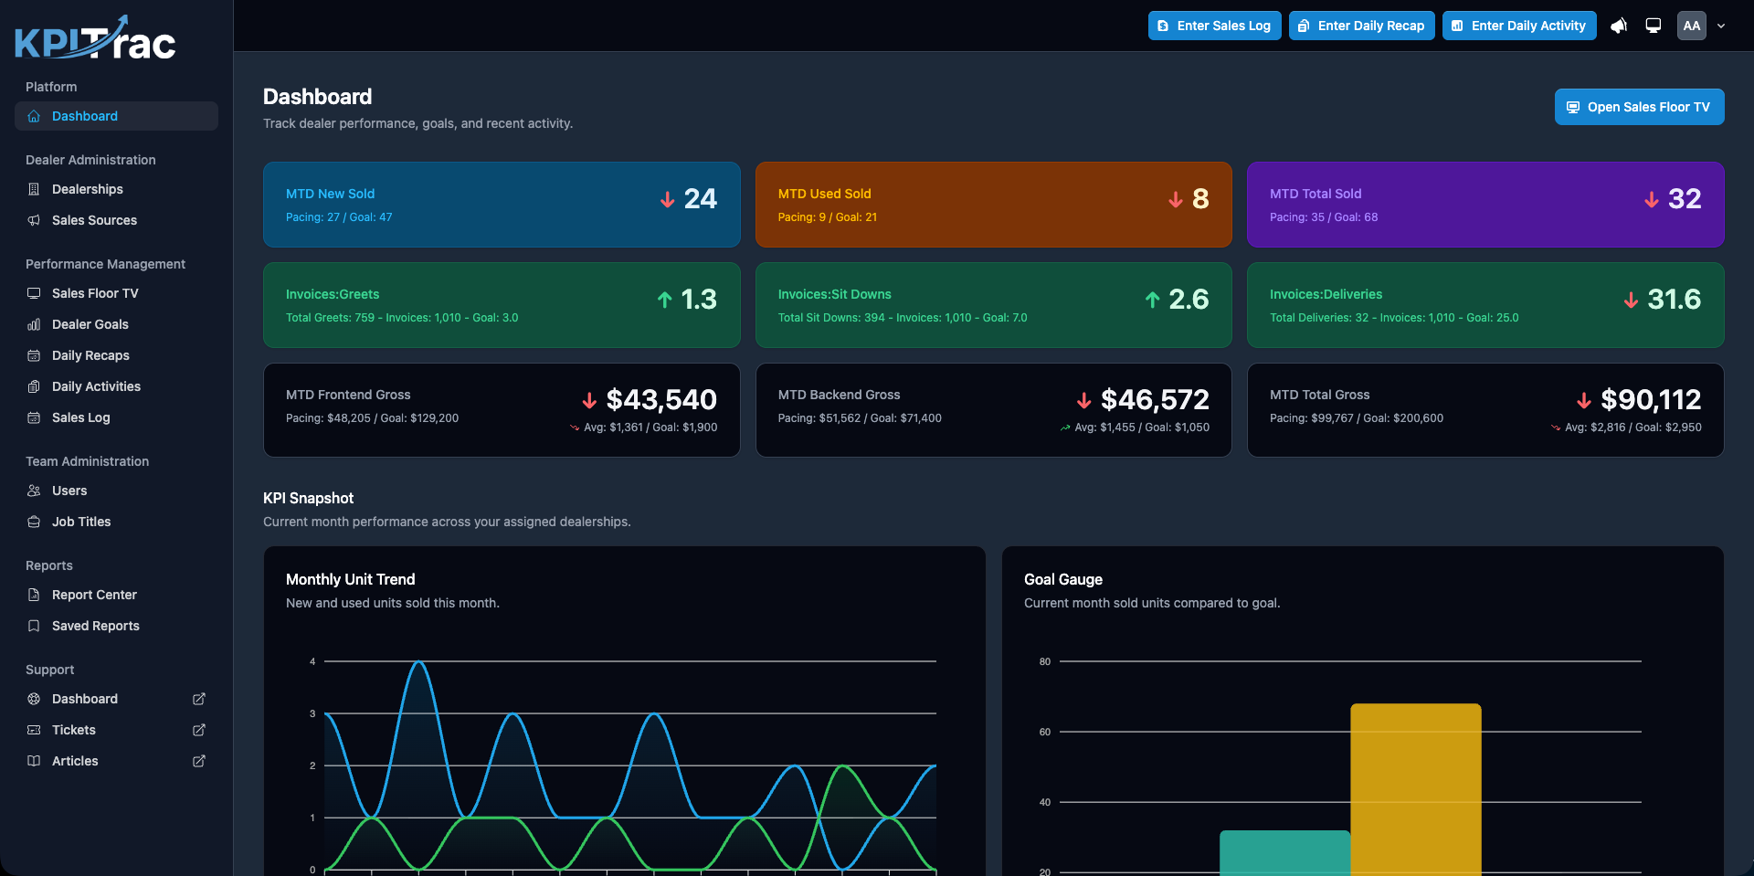Click the MTD Used Sold card

pyautogui.click(x=993, y=205)
